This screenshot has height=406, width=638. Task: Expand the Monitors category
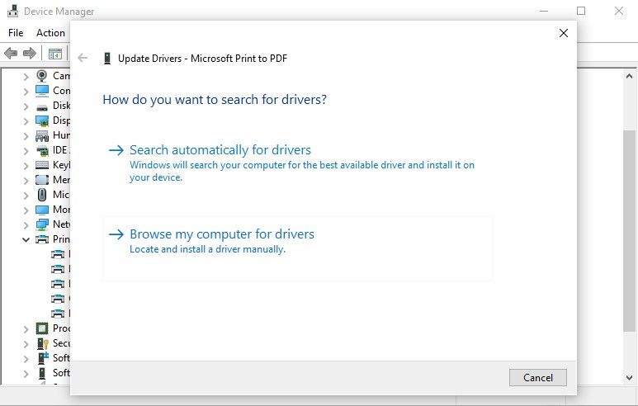pyautogui.click(x=26, y=210)
